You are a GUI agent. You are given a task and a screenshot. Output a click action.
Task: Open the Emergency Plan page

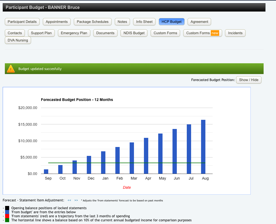pos(74,33)
